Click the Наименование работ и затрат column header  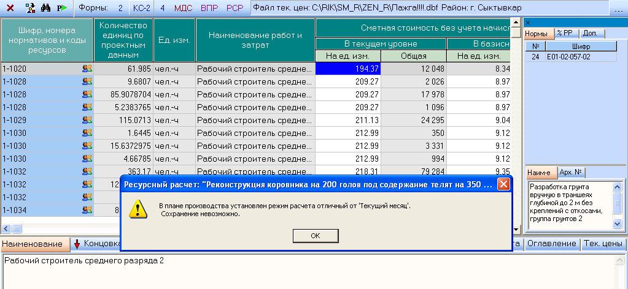(255, 40)
